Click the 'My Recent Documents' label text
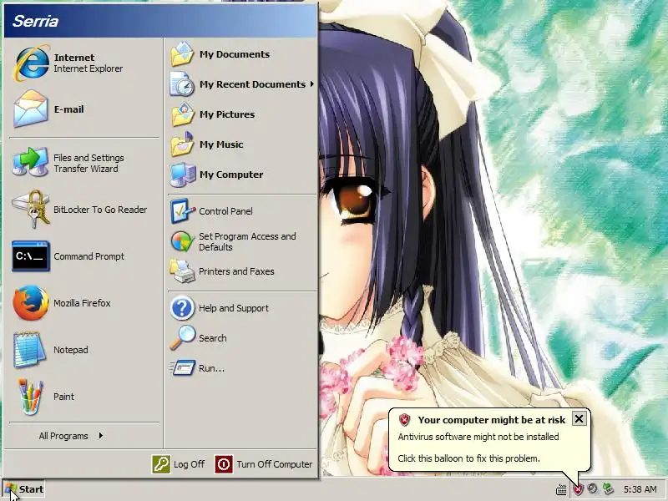This screenshot has height=501, width=668. tap(252, 84)
